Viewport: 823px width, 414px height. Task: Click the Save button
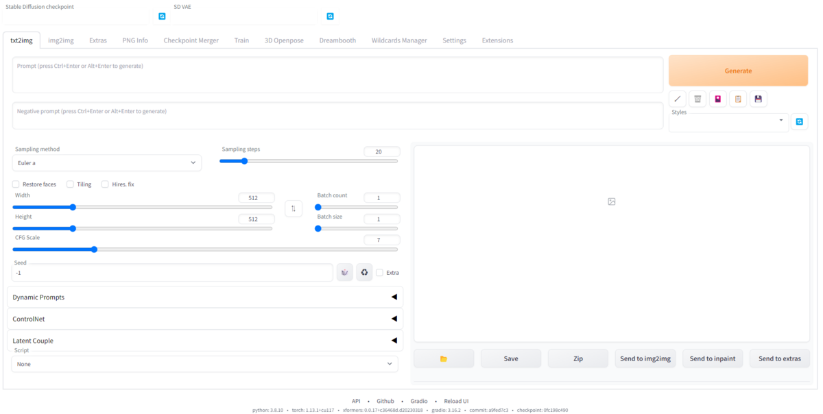pos(511,358)
